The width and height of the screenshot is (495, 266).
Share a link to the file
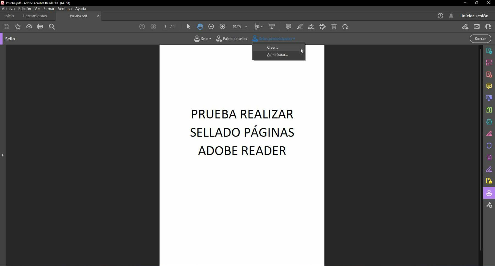(x=465, y=27)
